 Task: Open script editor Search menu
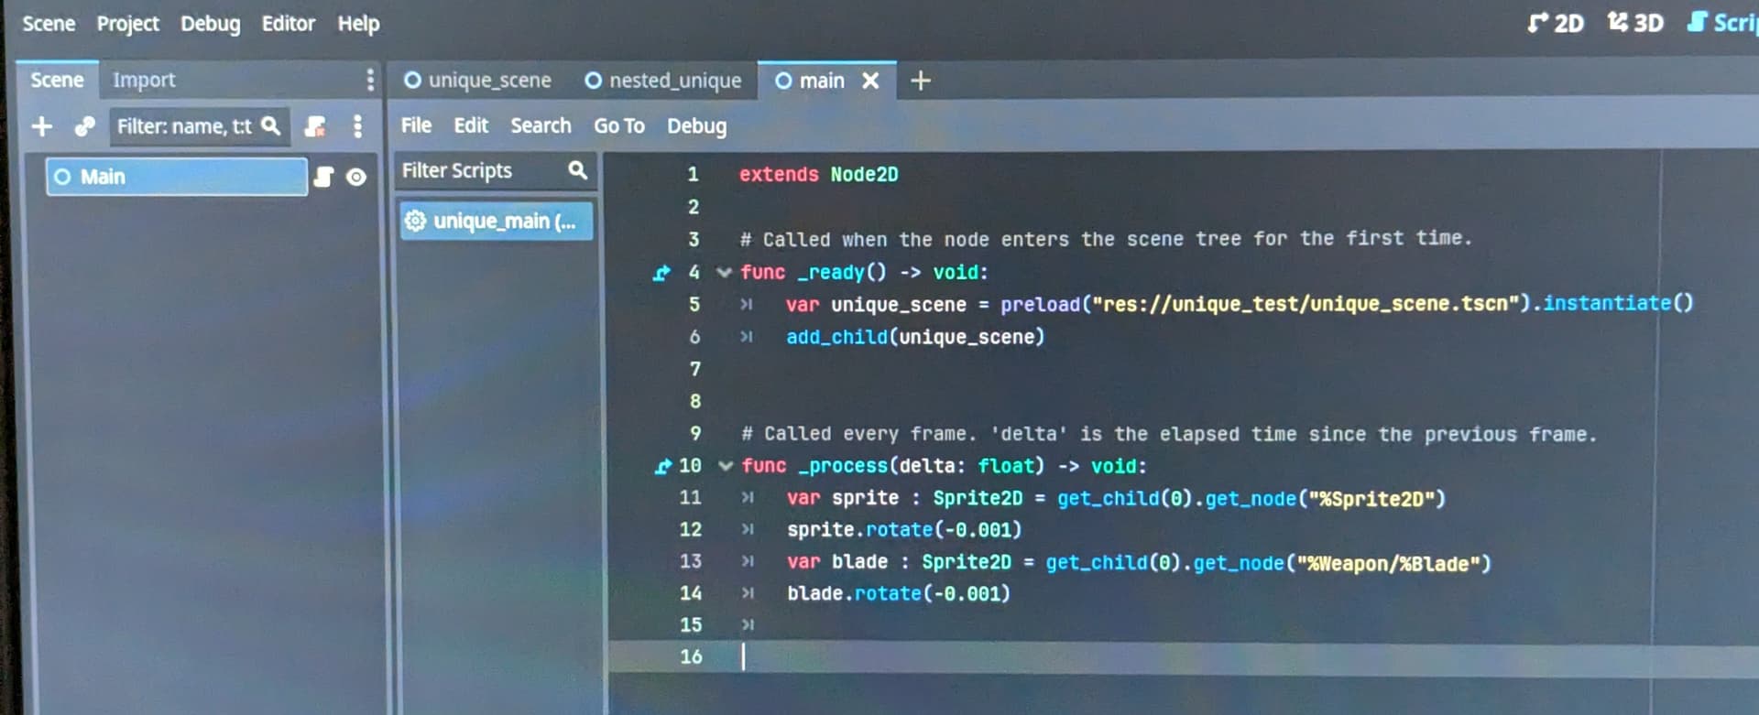[x=541, y=125]
